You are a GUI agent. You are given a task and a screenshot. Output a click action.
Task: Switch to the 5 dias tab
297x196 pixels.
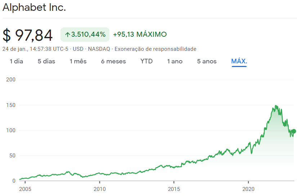tap(46, 61)
